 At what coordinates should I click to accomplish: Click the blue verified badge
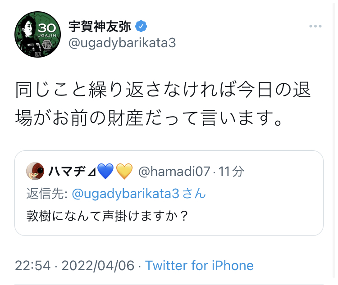coord(142,26)
